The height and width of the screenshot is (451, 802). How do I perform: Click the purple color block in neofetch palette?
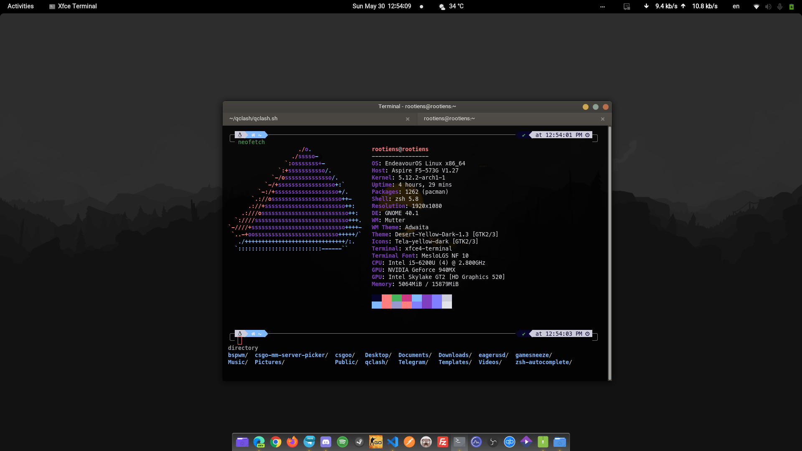pyautogui.click(x=427, y=302)
